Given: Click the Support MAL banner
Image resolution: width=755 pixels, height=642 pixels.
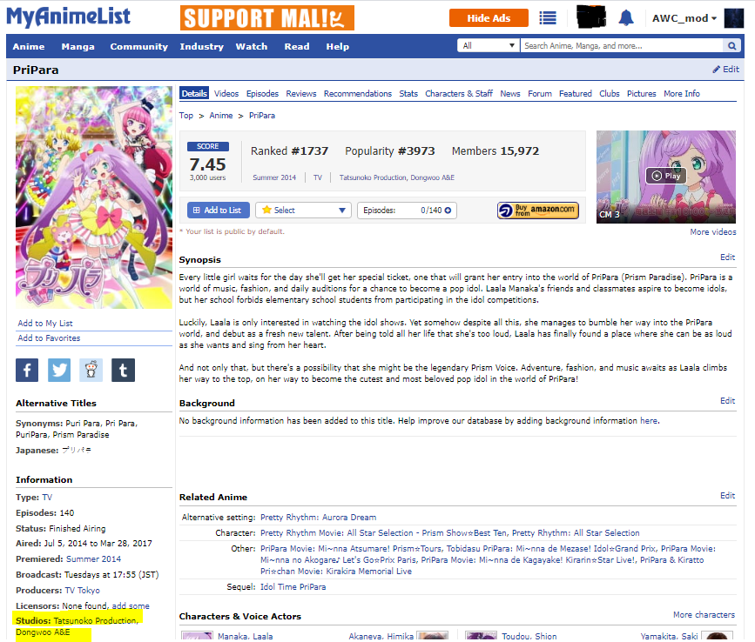Looking at the screenshot, I should pos(267,18).
